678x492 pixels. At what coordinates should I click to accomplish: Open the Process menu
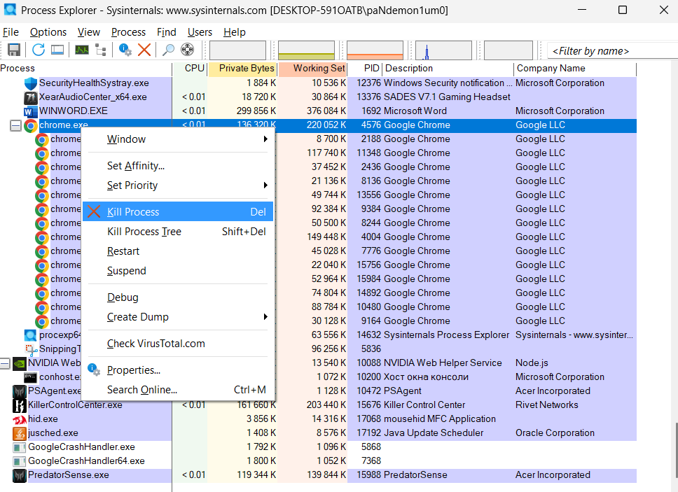coord(128,32)
